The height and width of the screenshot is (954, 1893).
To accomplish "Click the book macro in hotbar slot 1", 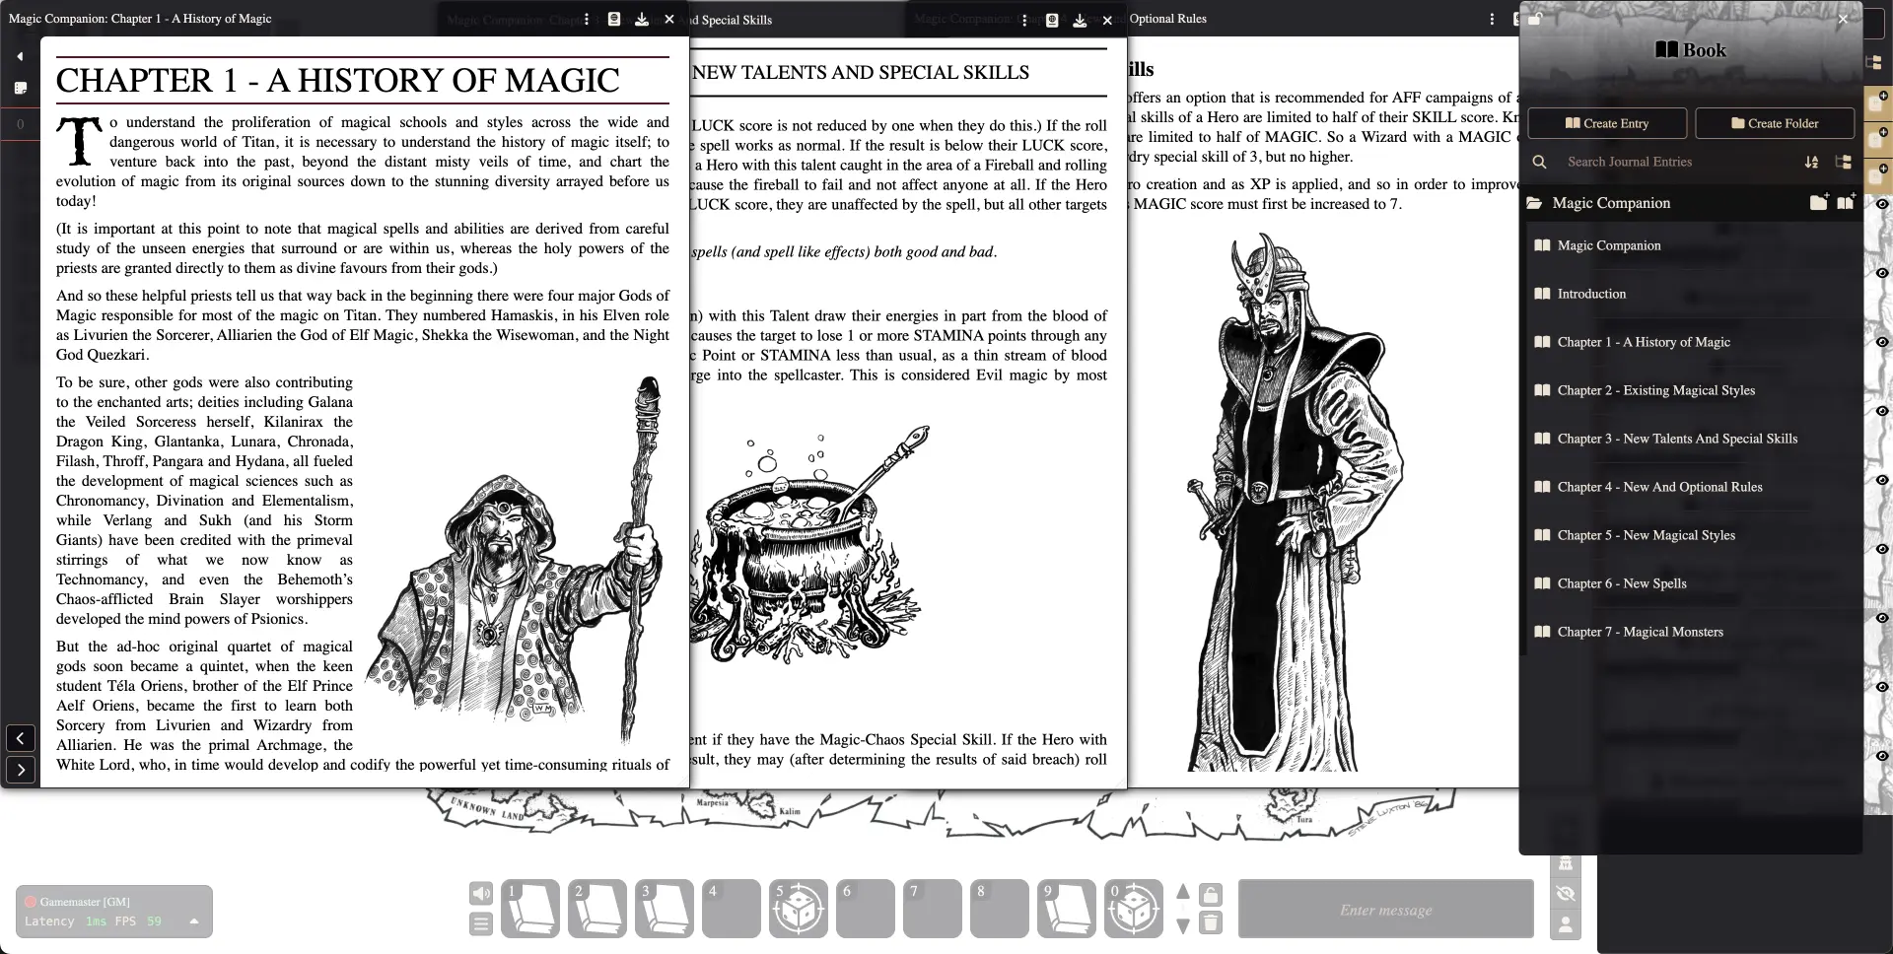I will [529, 909].
